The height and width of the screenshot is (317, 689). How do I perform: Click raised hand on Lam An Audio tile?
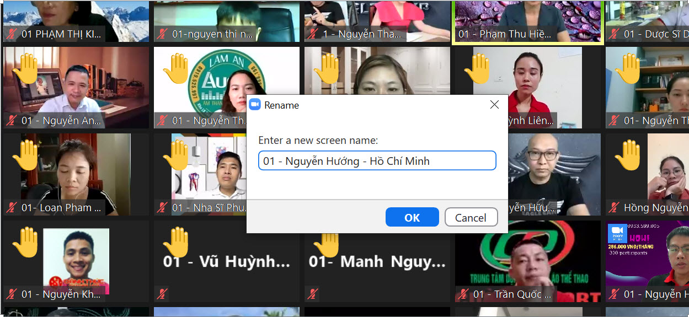pos(176,69)
